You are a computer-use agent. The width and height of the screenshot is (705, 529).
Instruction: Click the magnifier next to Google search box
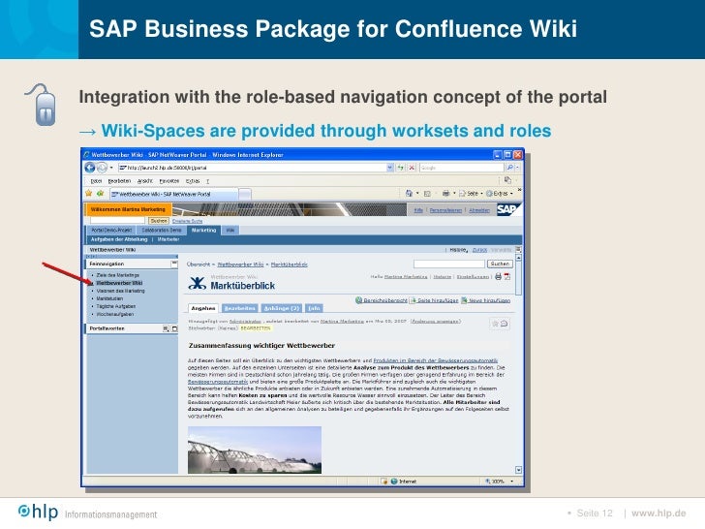pyautogui.click(x=509, y=168)
